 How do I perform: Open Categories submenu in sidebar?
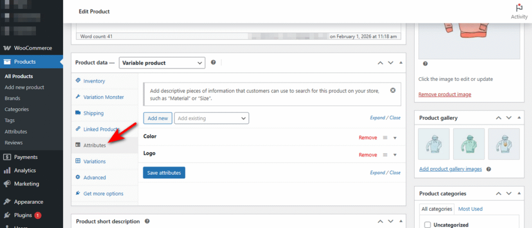(x=17, y=109)
